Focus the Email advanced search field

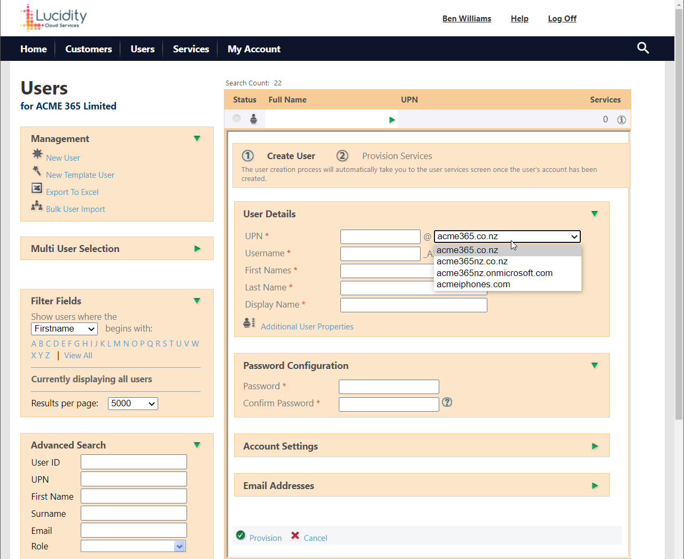click(x=134, y=530)
